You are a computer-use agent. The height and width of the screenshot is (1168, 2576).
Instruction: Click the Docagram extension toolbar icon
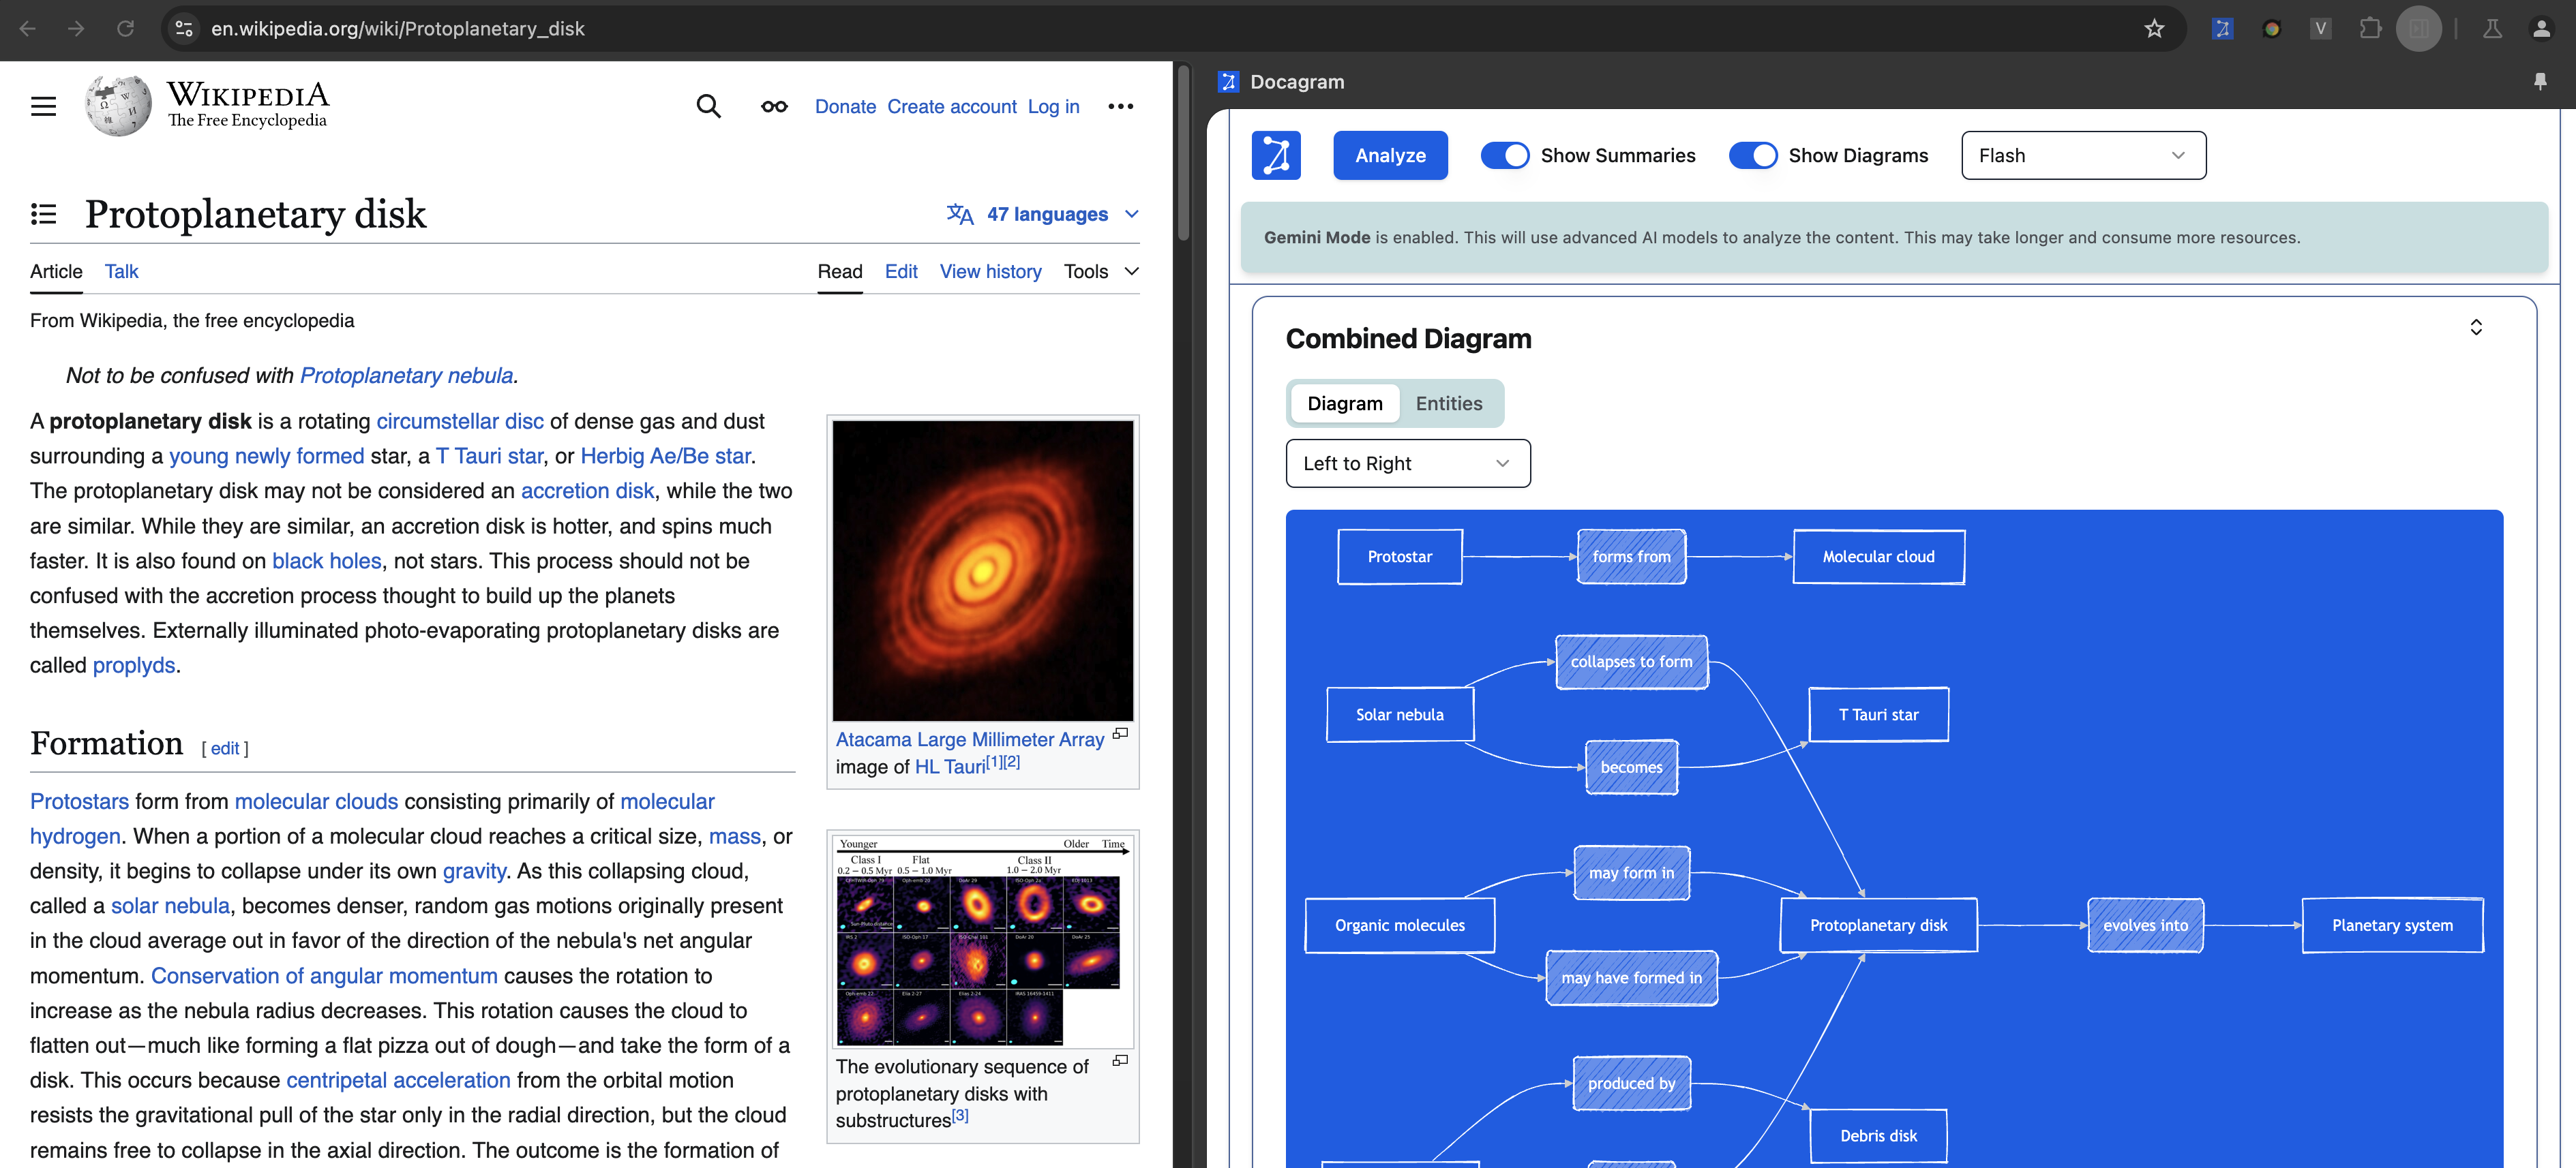pos(2222,29)
